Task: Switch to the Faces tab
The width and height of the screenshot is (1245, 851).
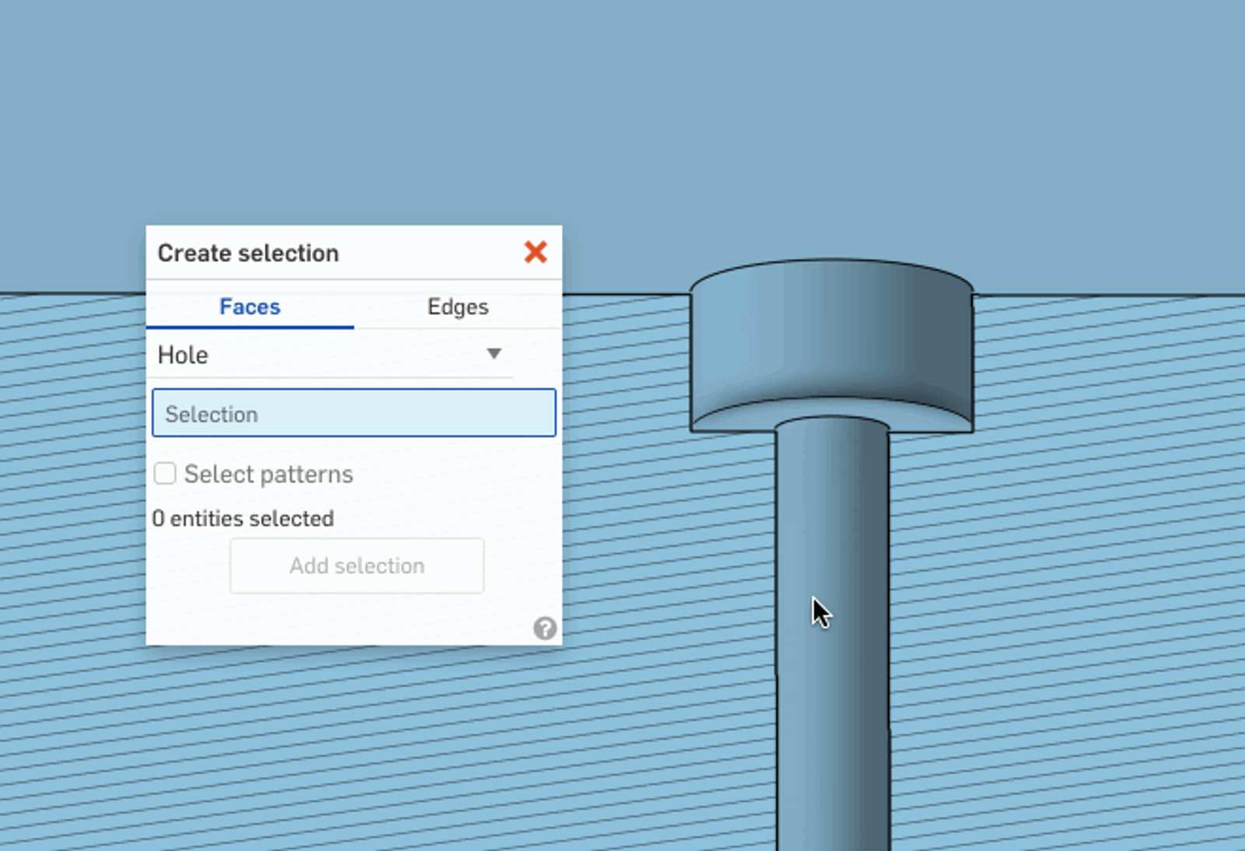Action: click(x=250, y=306)
